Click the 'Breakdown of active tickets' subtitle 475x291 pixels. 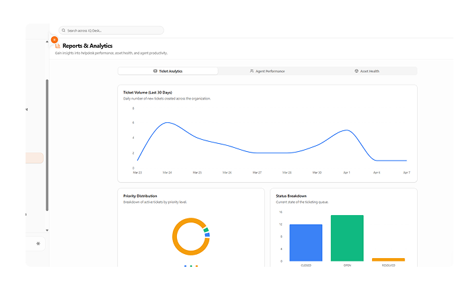tap(155, 202)
